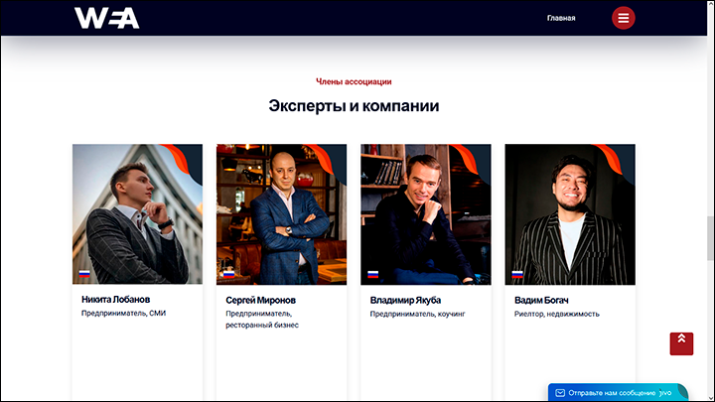This screenshot has height=402, width=715.
Task: Open the Отправьте нам сообщение chat bar
Action: (618, 392)
